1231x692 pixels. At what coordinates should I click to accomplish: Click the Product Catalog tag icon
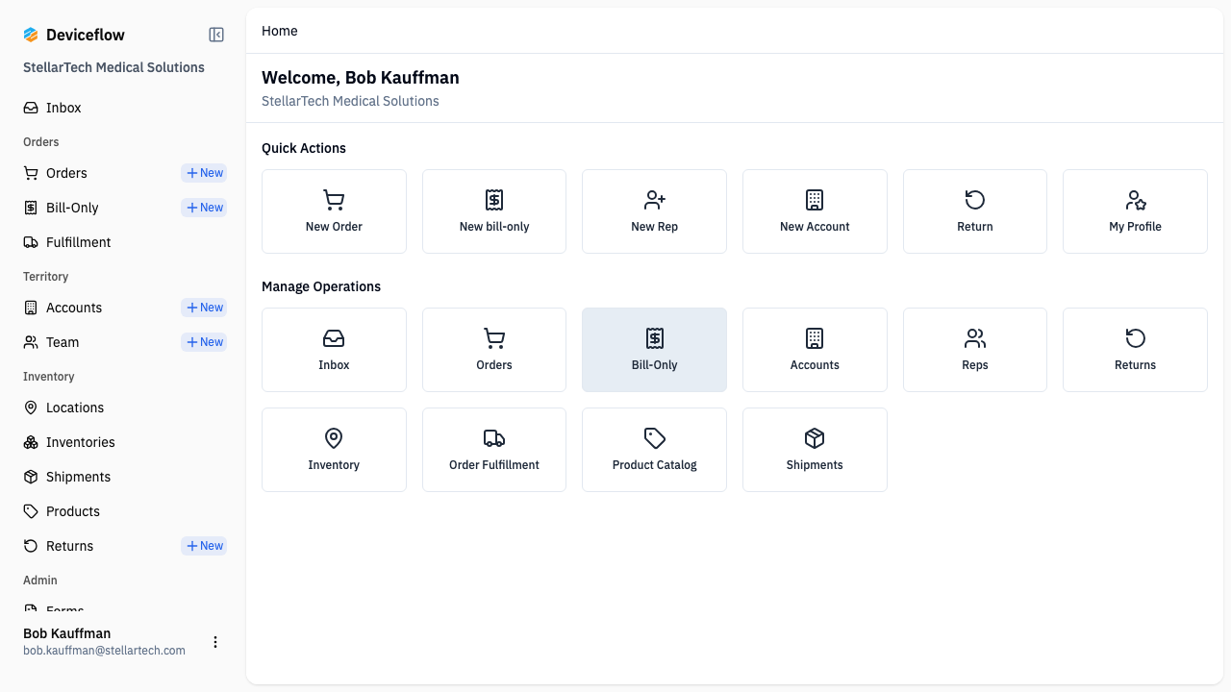click(655, 438)
